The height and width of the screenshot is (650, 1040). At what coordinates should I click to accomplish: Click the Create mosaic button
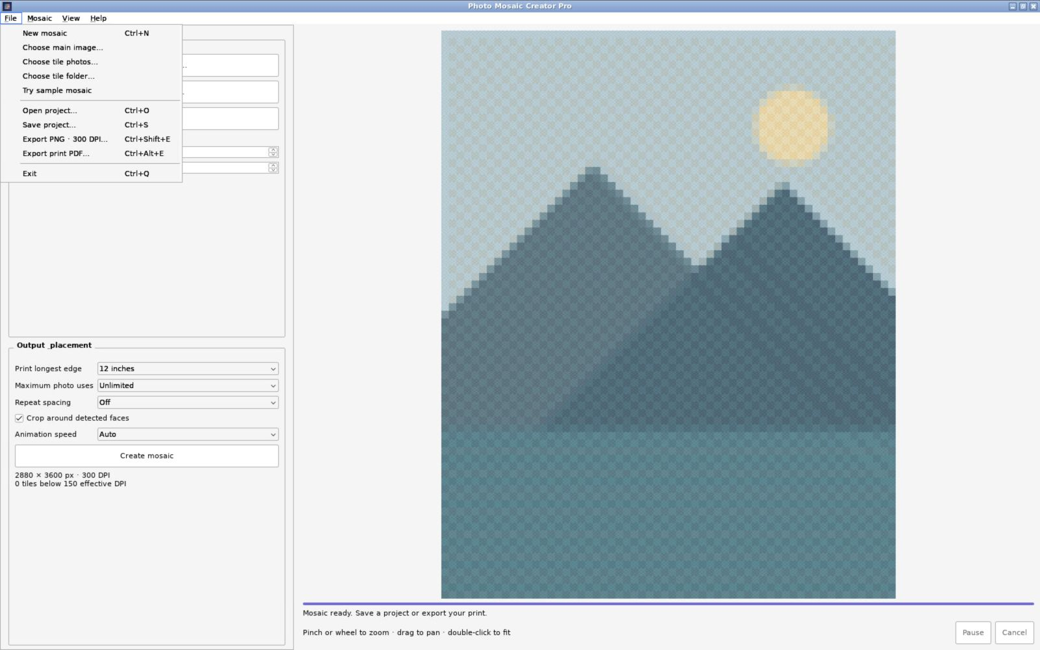pyautogui.click(x=147, y=456)
